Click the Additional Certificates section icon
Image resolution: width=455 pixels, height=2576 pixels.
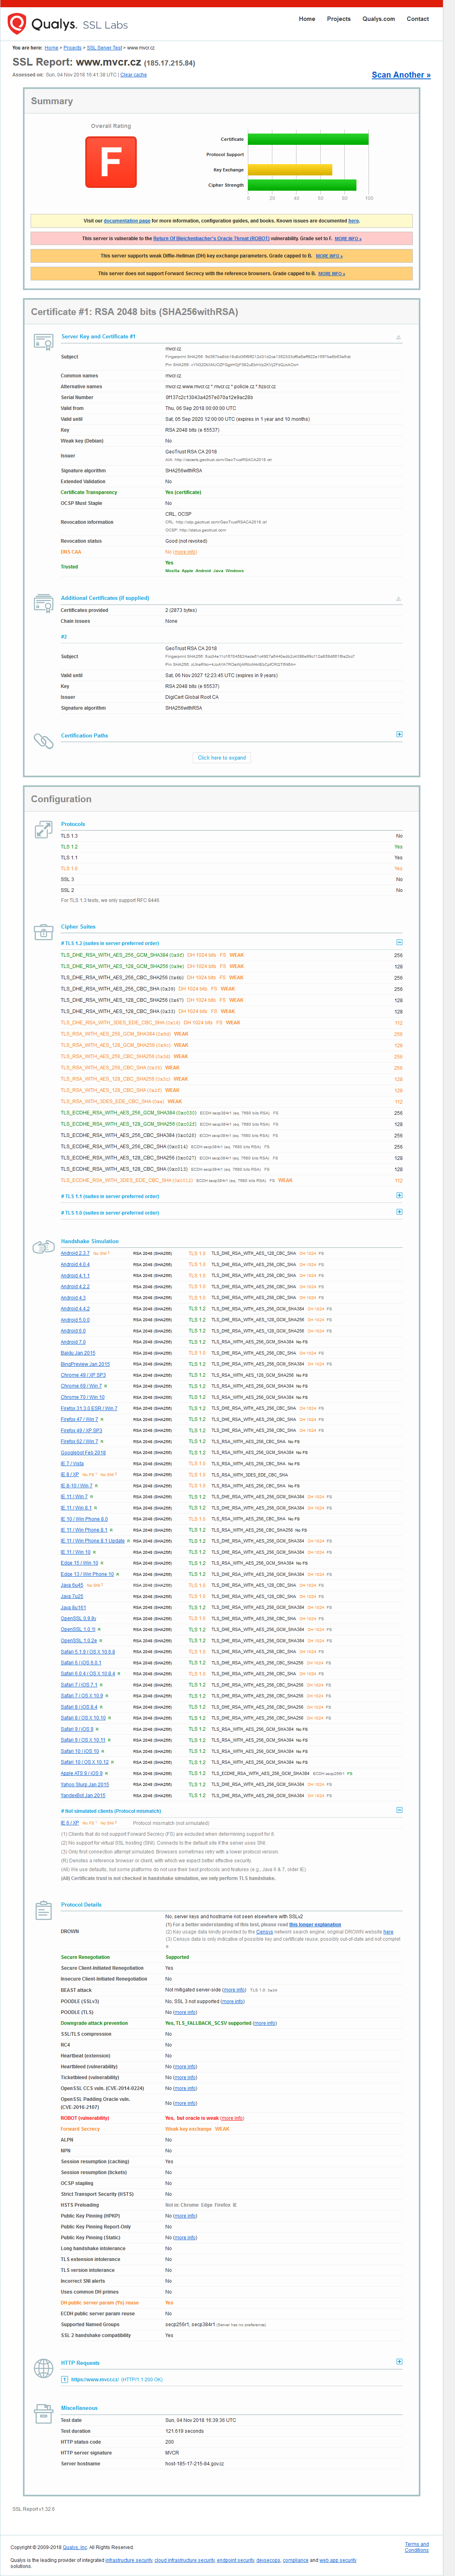click(x=43, y=603)
